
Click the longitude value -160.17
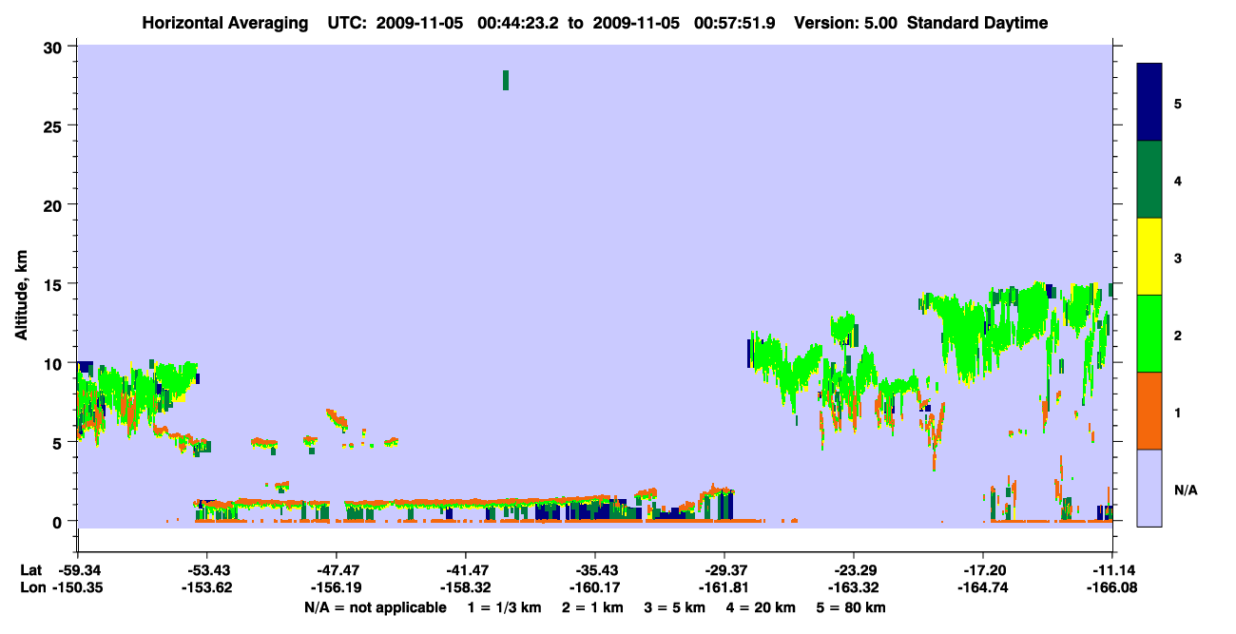tap(594, 588)
